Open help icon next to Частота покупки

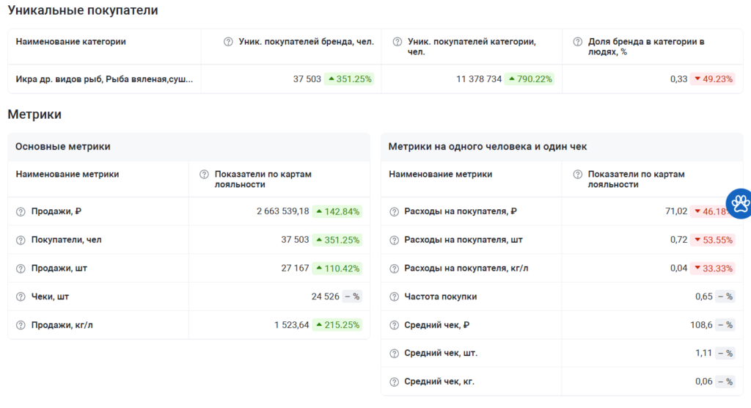click(x=395, y=296)
